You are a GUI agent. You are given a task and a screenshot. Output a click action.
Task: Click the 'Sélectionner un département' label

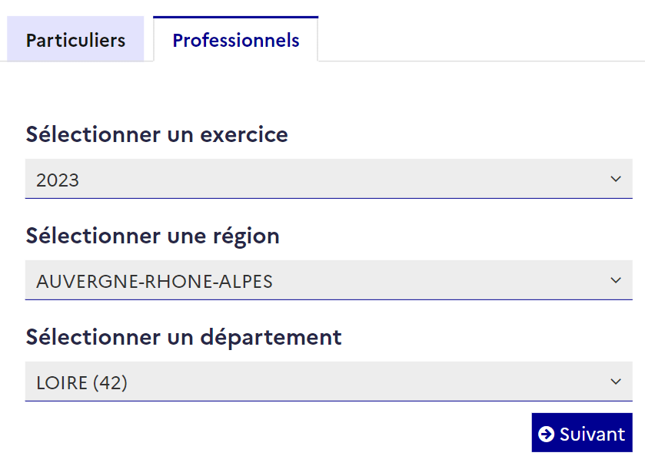184,338
